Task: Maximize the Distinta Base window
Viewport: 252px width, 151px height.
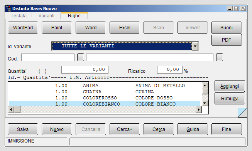Action: pos(236,8)
